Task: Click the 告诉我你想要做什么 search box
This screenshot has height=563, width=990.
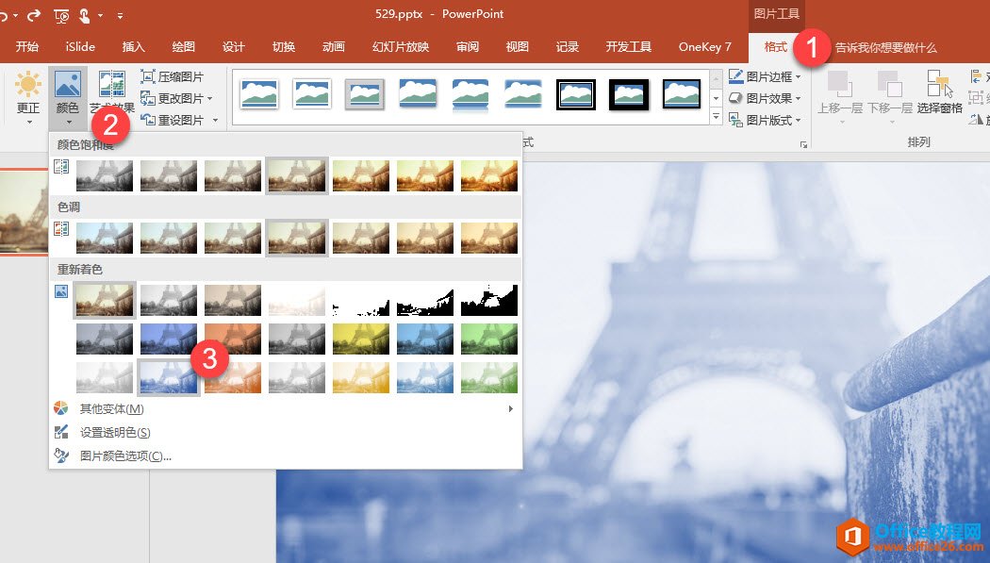Action: pos(885,47)
